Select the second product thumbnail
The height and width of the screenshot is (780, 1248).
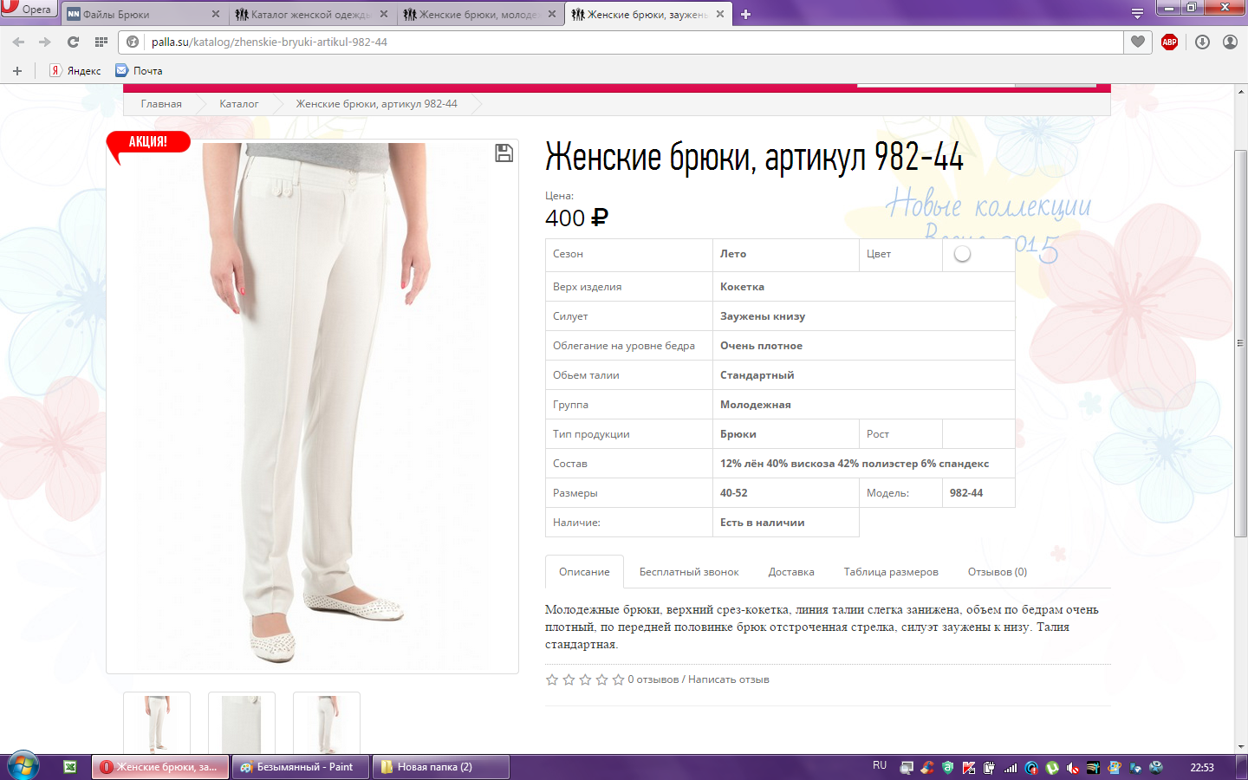[242, 723]
